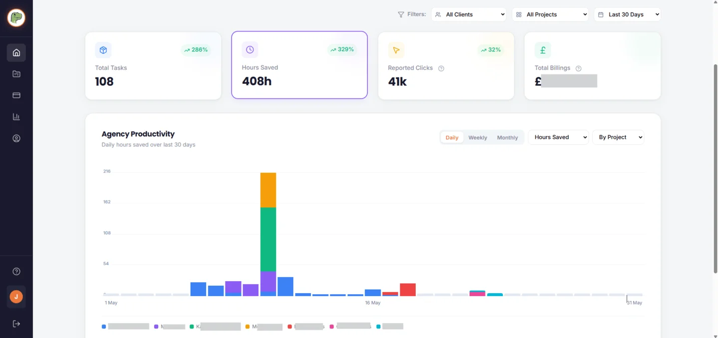Select the Total Tasks card
Viewport: 718px width, 338px height.
point(153,66)
